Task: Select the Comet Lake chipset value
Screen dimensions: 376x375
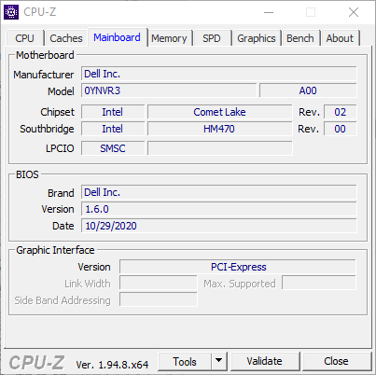Action: click(220, 112)
